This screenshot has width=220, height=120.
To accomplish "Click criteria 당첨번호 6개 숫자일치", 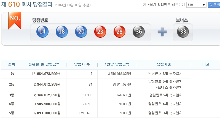I will [165, 74].
